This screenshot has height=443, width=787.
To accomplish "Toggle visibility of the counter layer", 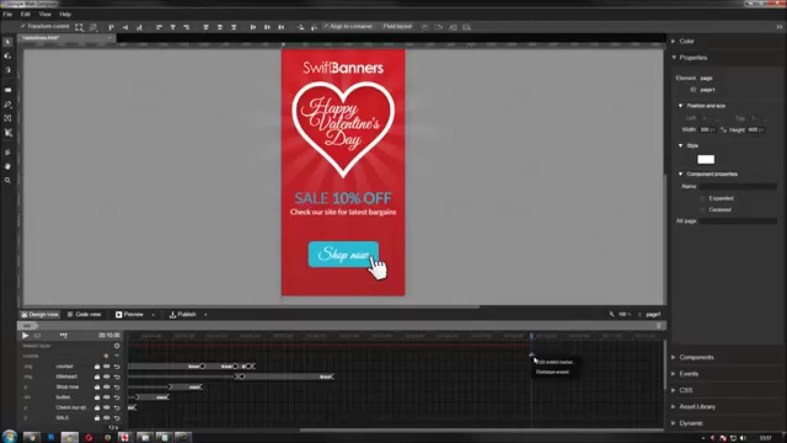I will (106, 366).
